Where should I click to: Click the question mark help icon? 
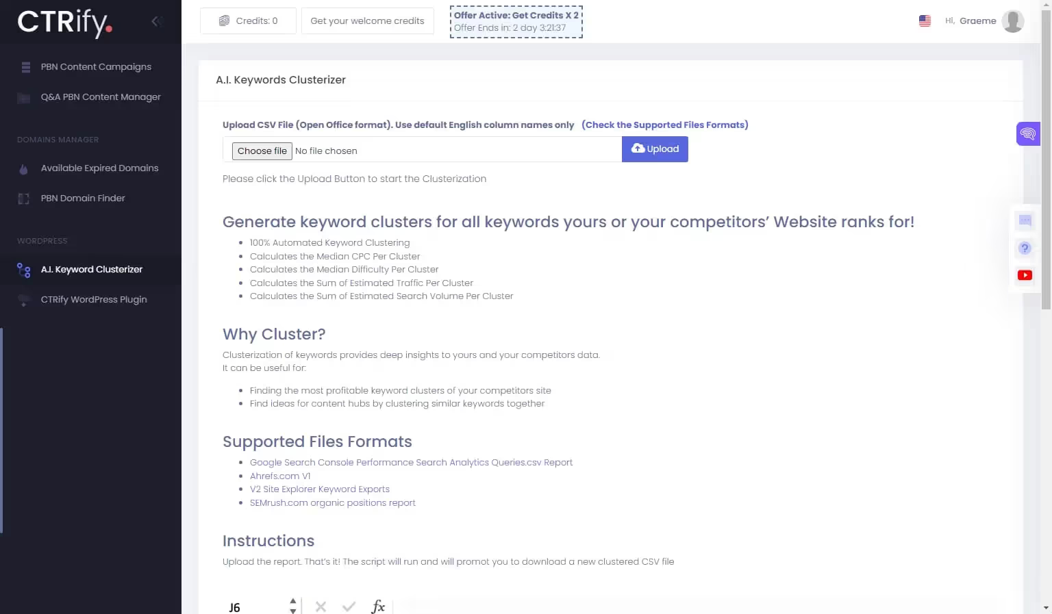click(1025, 248)
